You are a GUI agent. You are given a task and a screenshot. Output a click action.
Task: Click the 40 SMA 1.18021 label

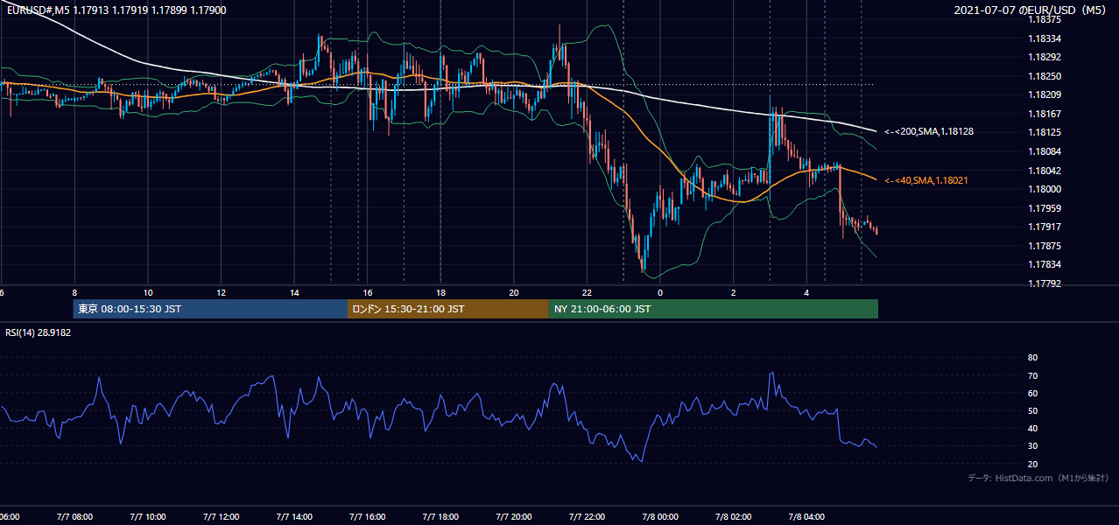point(926,180)
